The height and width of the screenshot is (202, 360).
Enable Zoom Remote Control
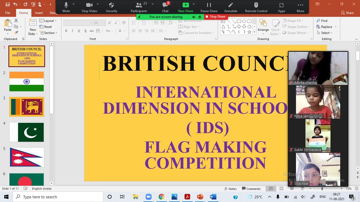(x=256, y=8)
